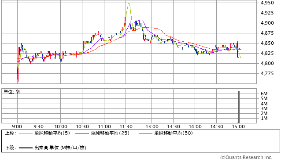281x159 pixels.
Task: Click the 14:30 time label
Action: coord(217,126)
